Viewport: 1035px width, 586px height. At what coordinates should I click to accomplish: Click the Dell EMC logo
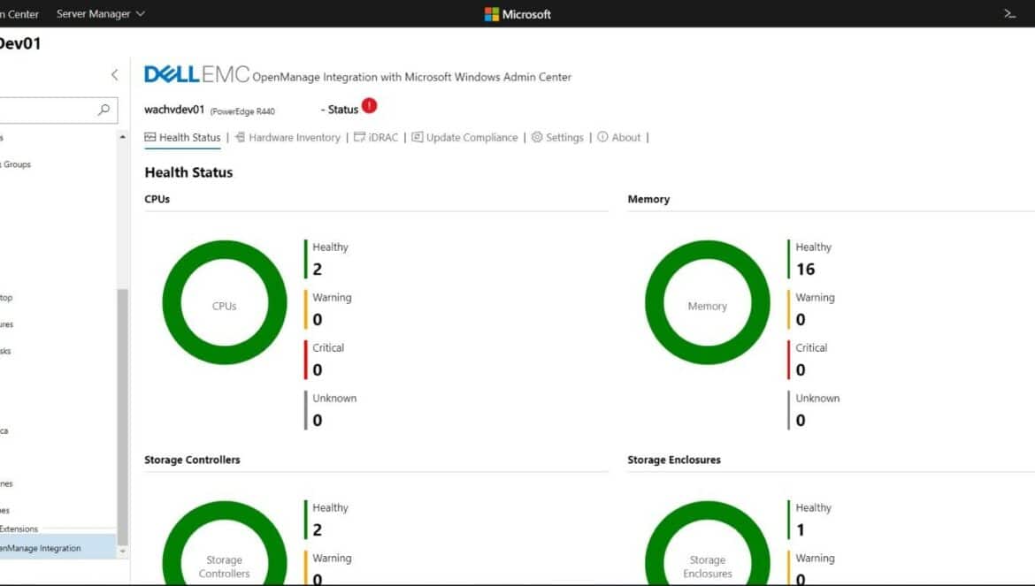point(196,74)
